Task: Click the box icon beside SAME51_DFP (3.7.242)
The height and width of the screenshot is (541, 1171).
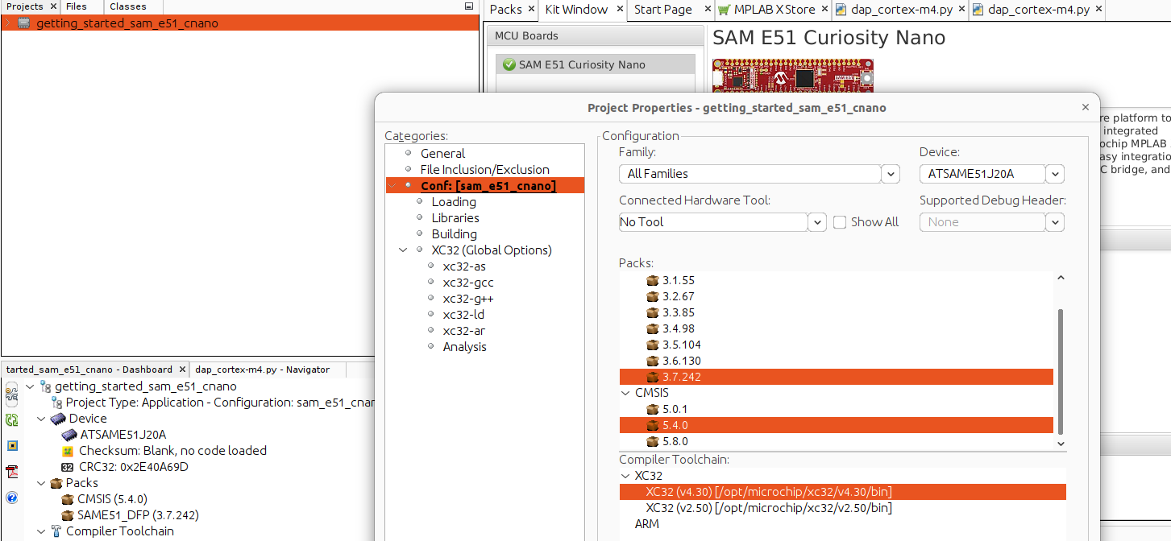Action: click(68, 515)
